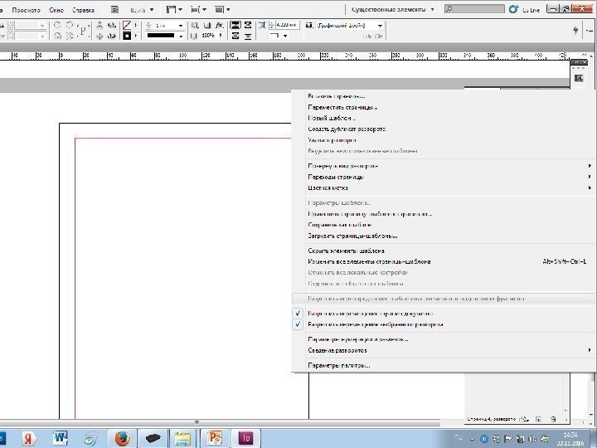597x448 pixels.
Task: Choose Изменить все элементы страницы-шаблона
Action: pos(443,261)
